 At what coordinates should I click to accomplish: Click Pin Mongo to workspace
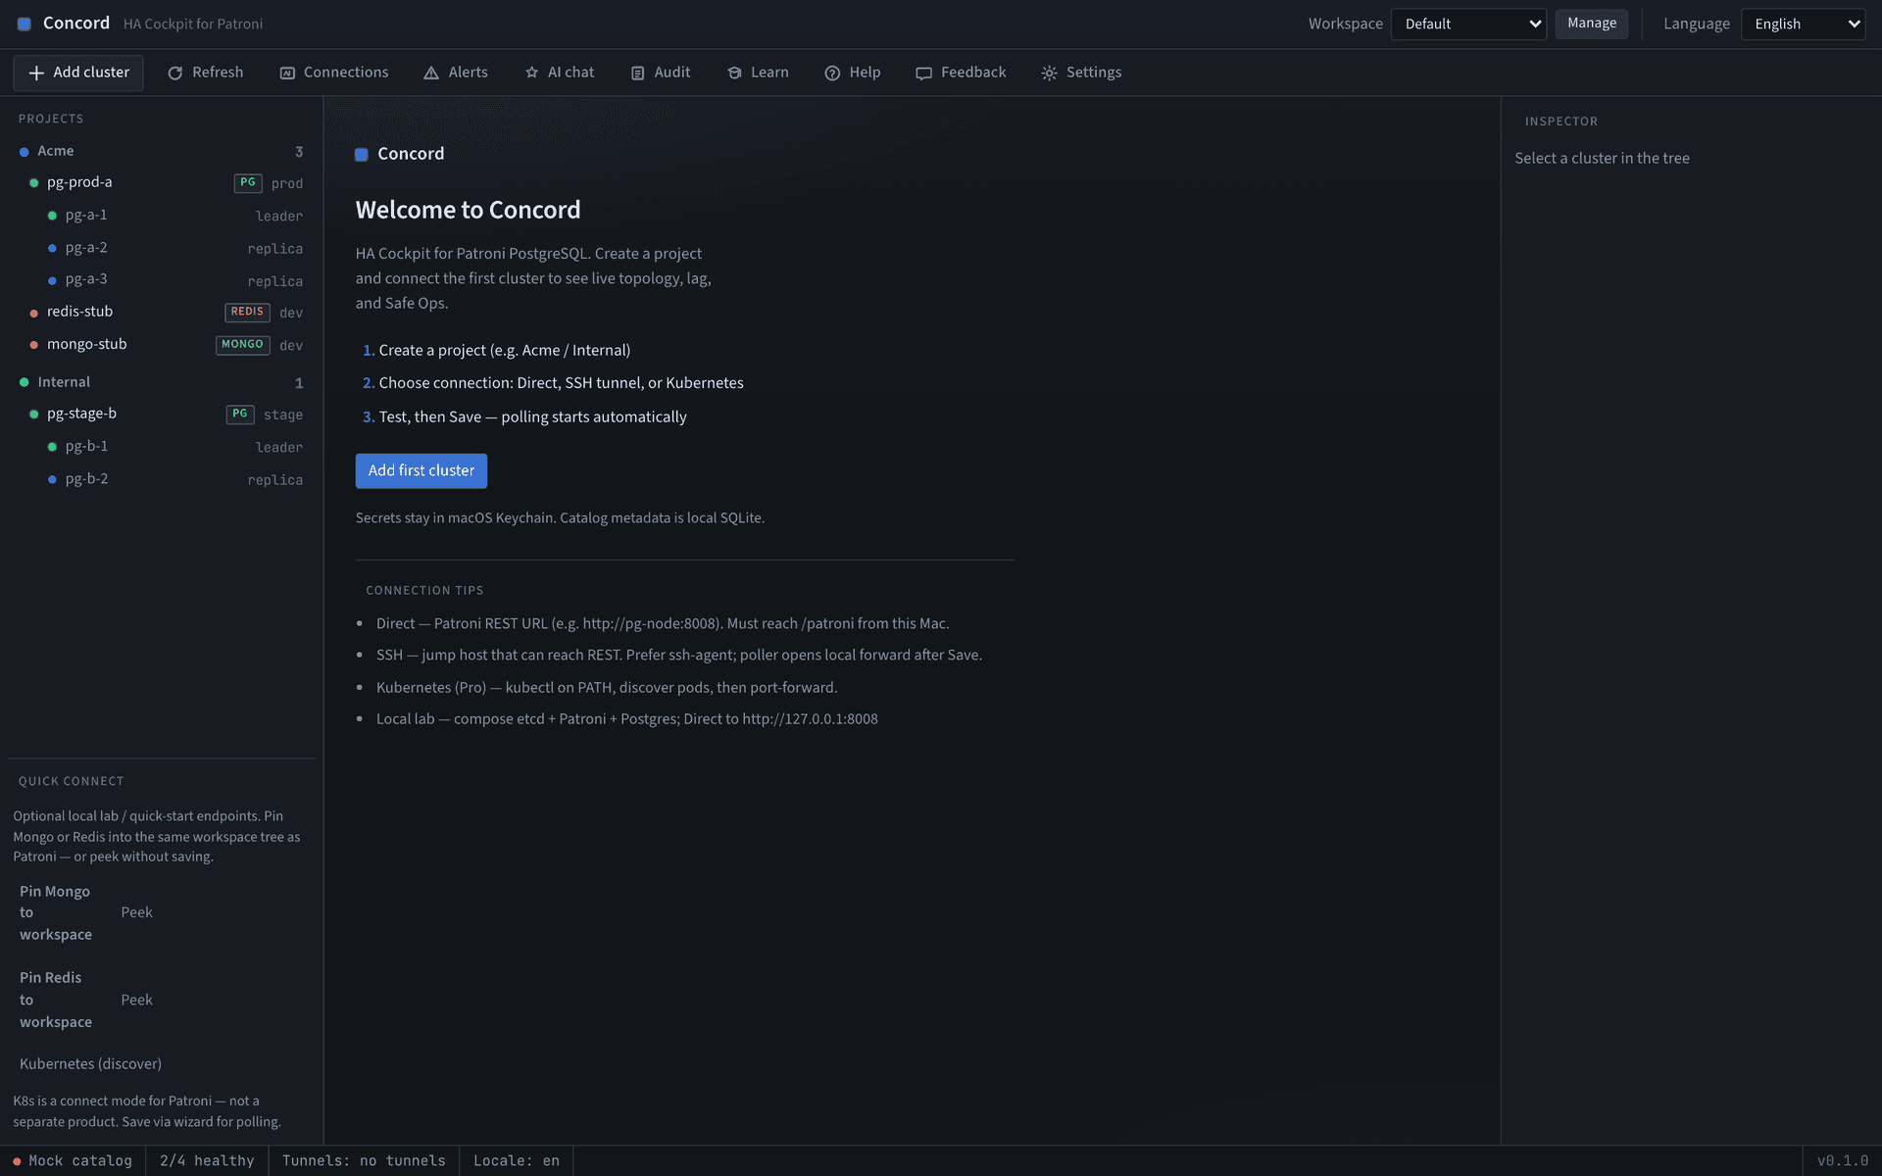coord(56,913)
